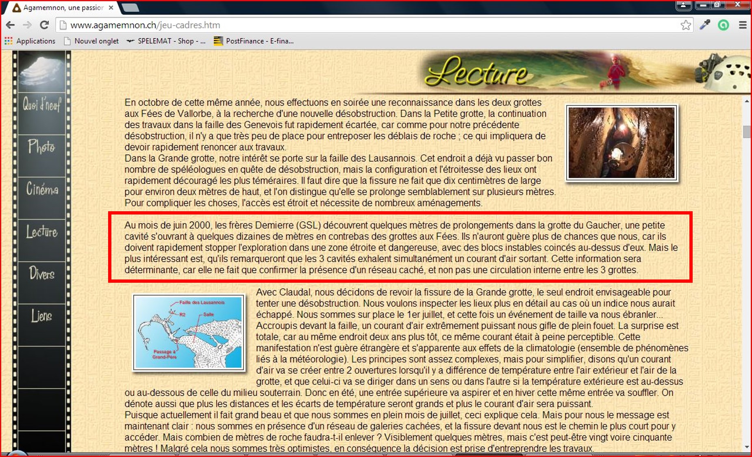This screenshot has height=457, width=752.
Task: Open the Liens sidebar menu item
Action: [x=41, y=316]
